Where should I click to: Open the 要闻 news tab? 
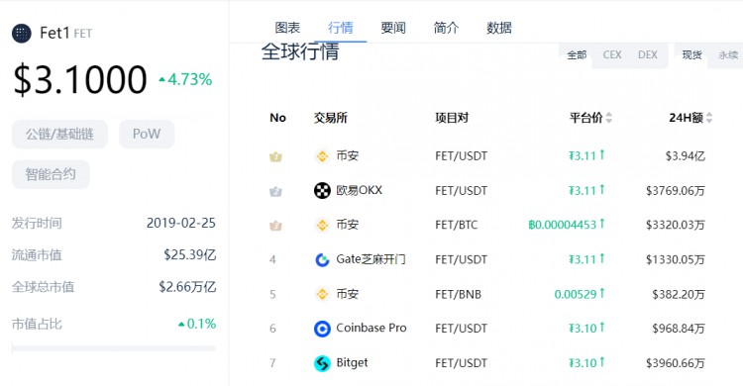click(393, 28)
